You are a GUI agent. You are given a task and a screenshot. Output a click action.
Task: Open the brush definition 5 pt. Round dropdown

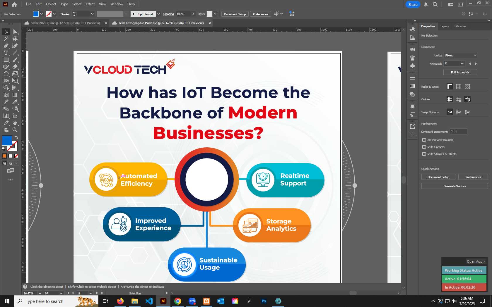[x=158, y=14]
